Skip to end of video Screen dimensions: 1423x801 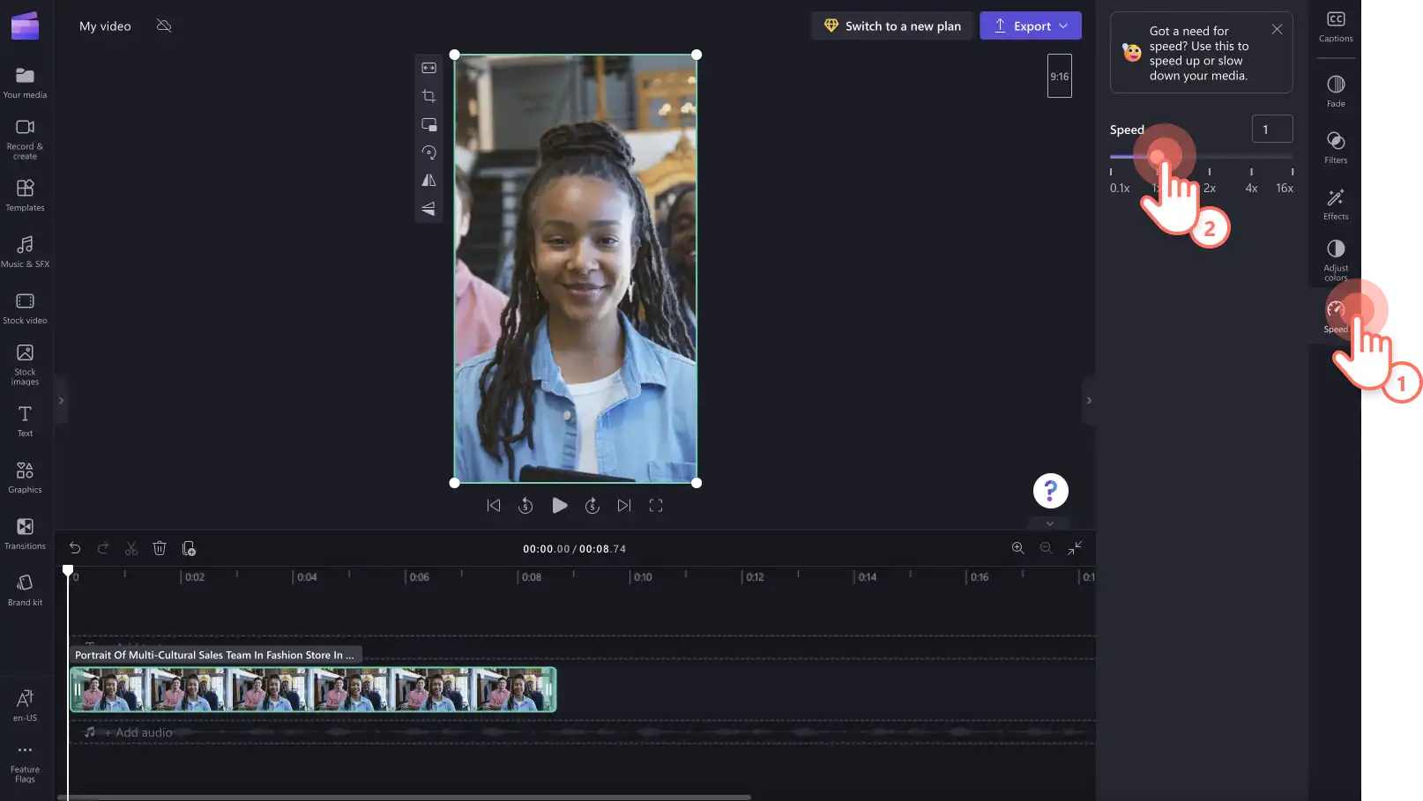pyautogui.click(x=624, y=505)
